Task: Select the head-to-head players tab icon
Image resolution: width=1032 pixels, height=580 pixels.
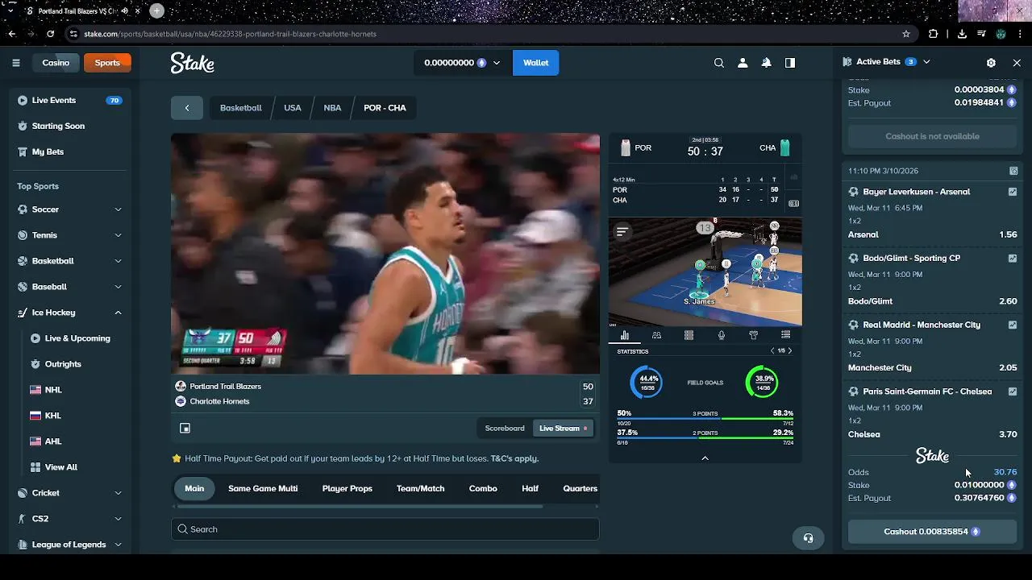Action: (x=656, y=335)
